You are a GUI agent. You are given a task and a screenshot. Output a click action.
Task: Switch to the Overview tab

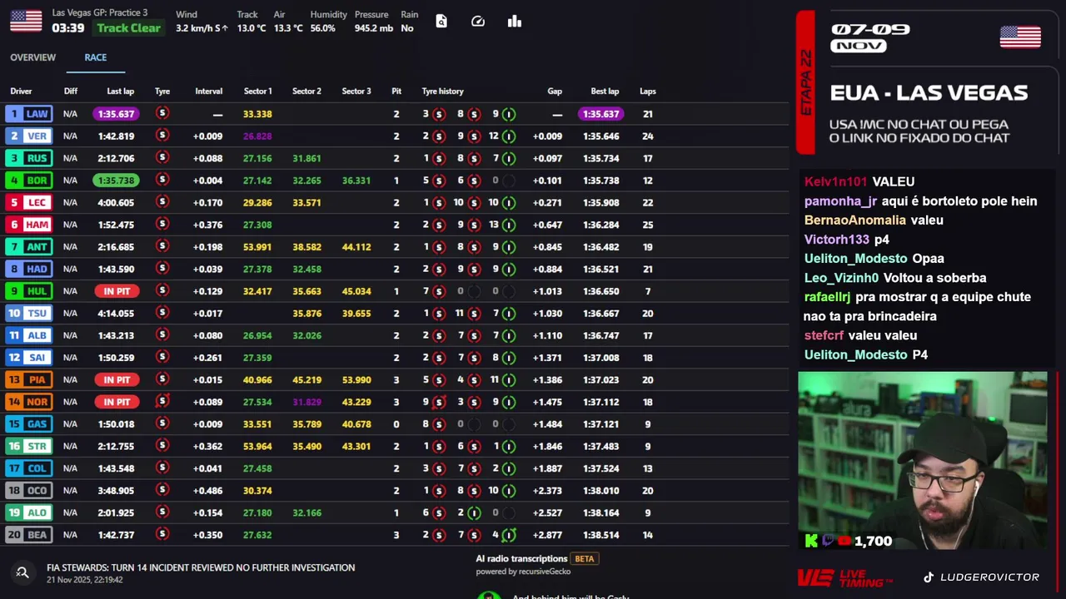(x=32, y=57)
